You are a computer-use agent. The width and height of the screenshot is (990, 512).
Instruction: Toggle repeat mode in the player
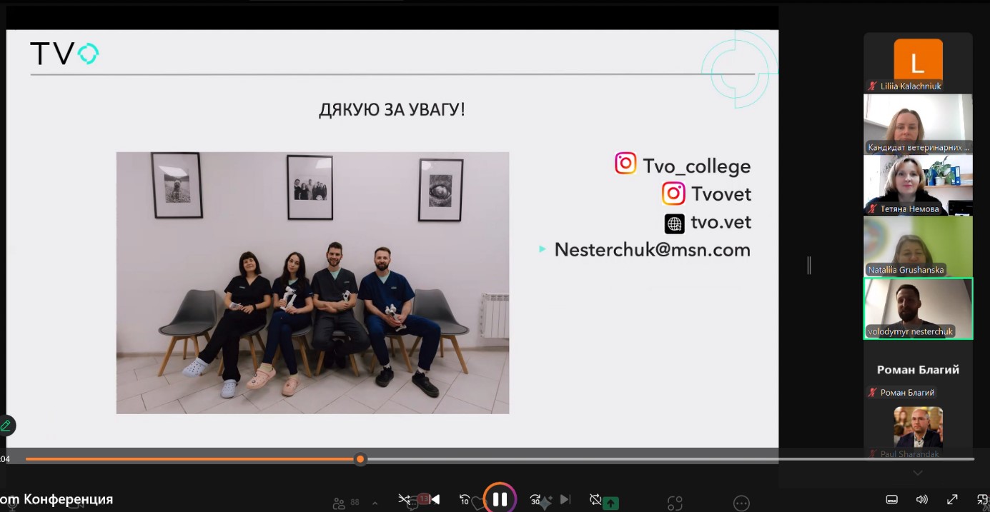595,500
